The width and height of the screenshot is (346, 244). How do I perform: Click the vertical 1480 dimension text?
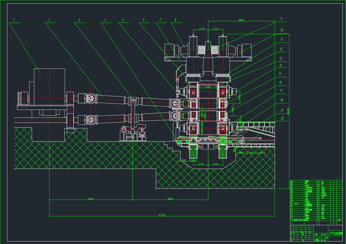coord(232,110)
